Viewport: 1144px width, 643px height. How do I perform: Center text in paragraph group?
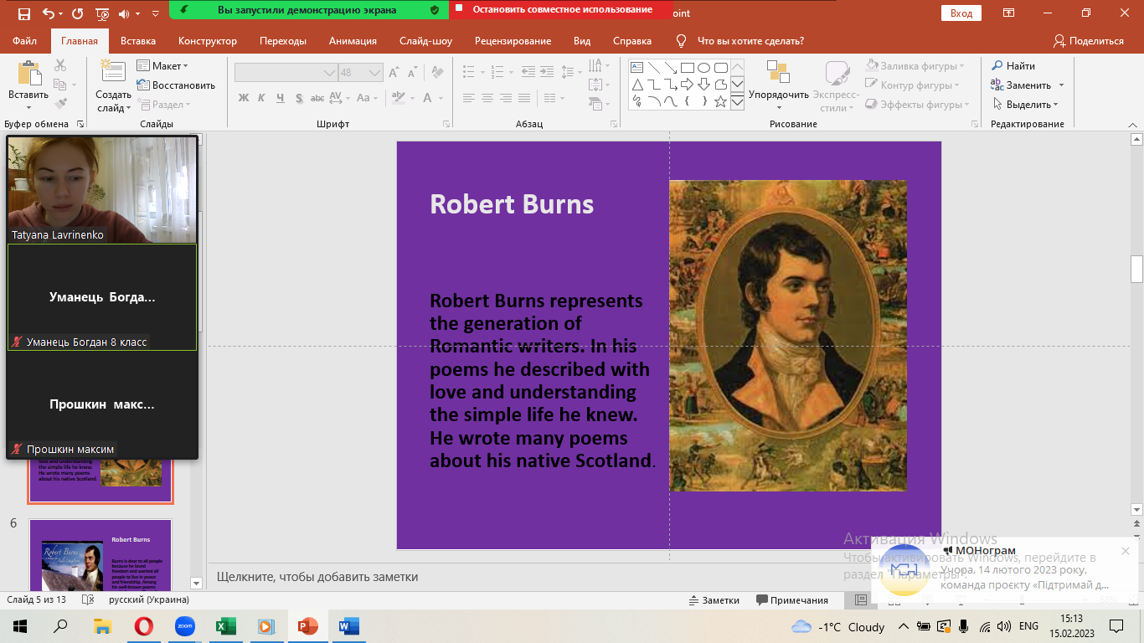coord(487,98)
